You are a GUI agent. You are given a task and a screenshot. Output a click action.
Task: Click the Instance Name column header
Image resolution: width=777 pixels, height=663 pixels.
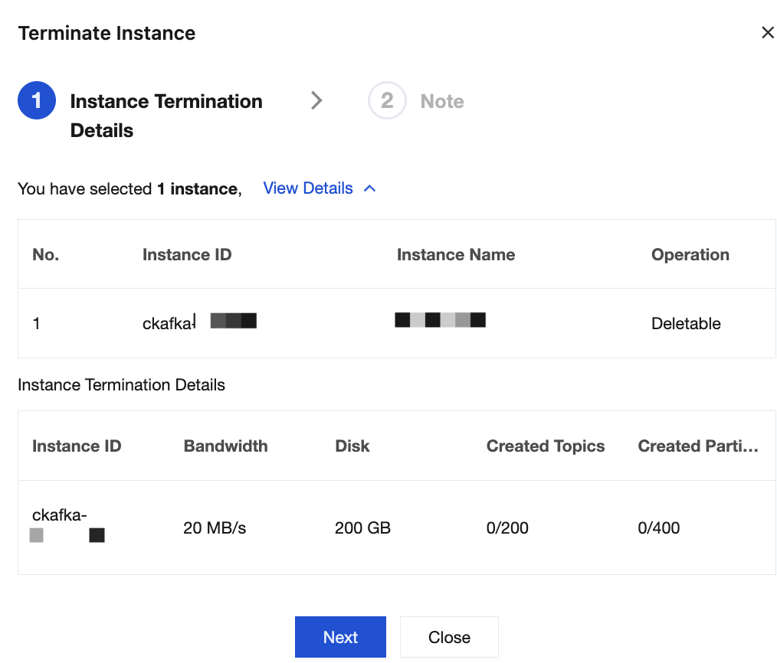click(455, 255)
